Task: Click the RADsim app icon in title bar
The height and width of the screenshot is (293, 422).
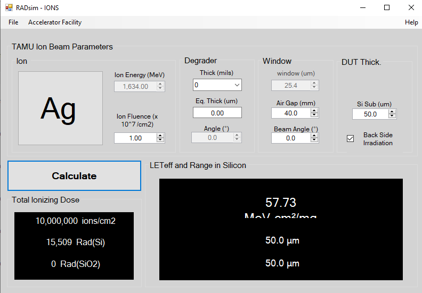Action: (x=9, y=7)
